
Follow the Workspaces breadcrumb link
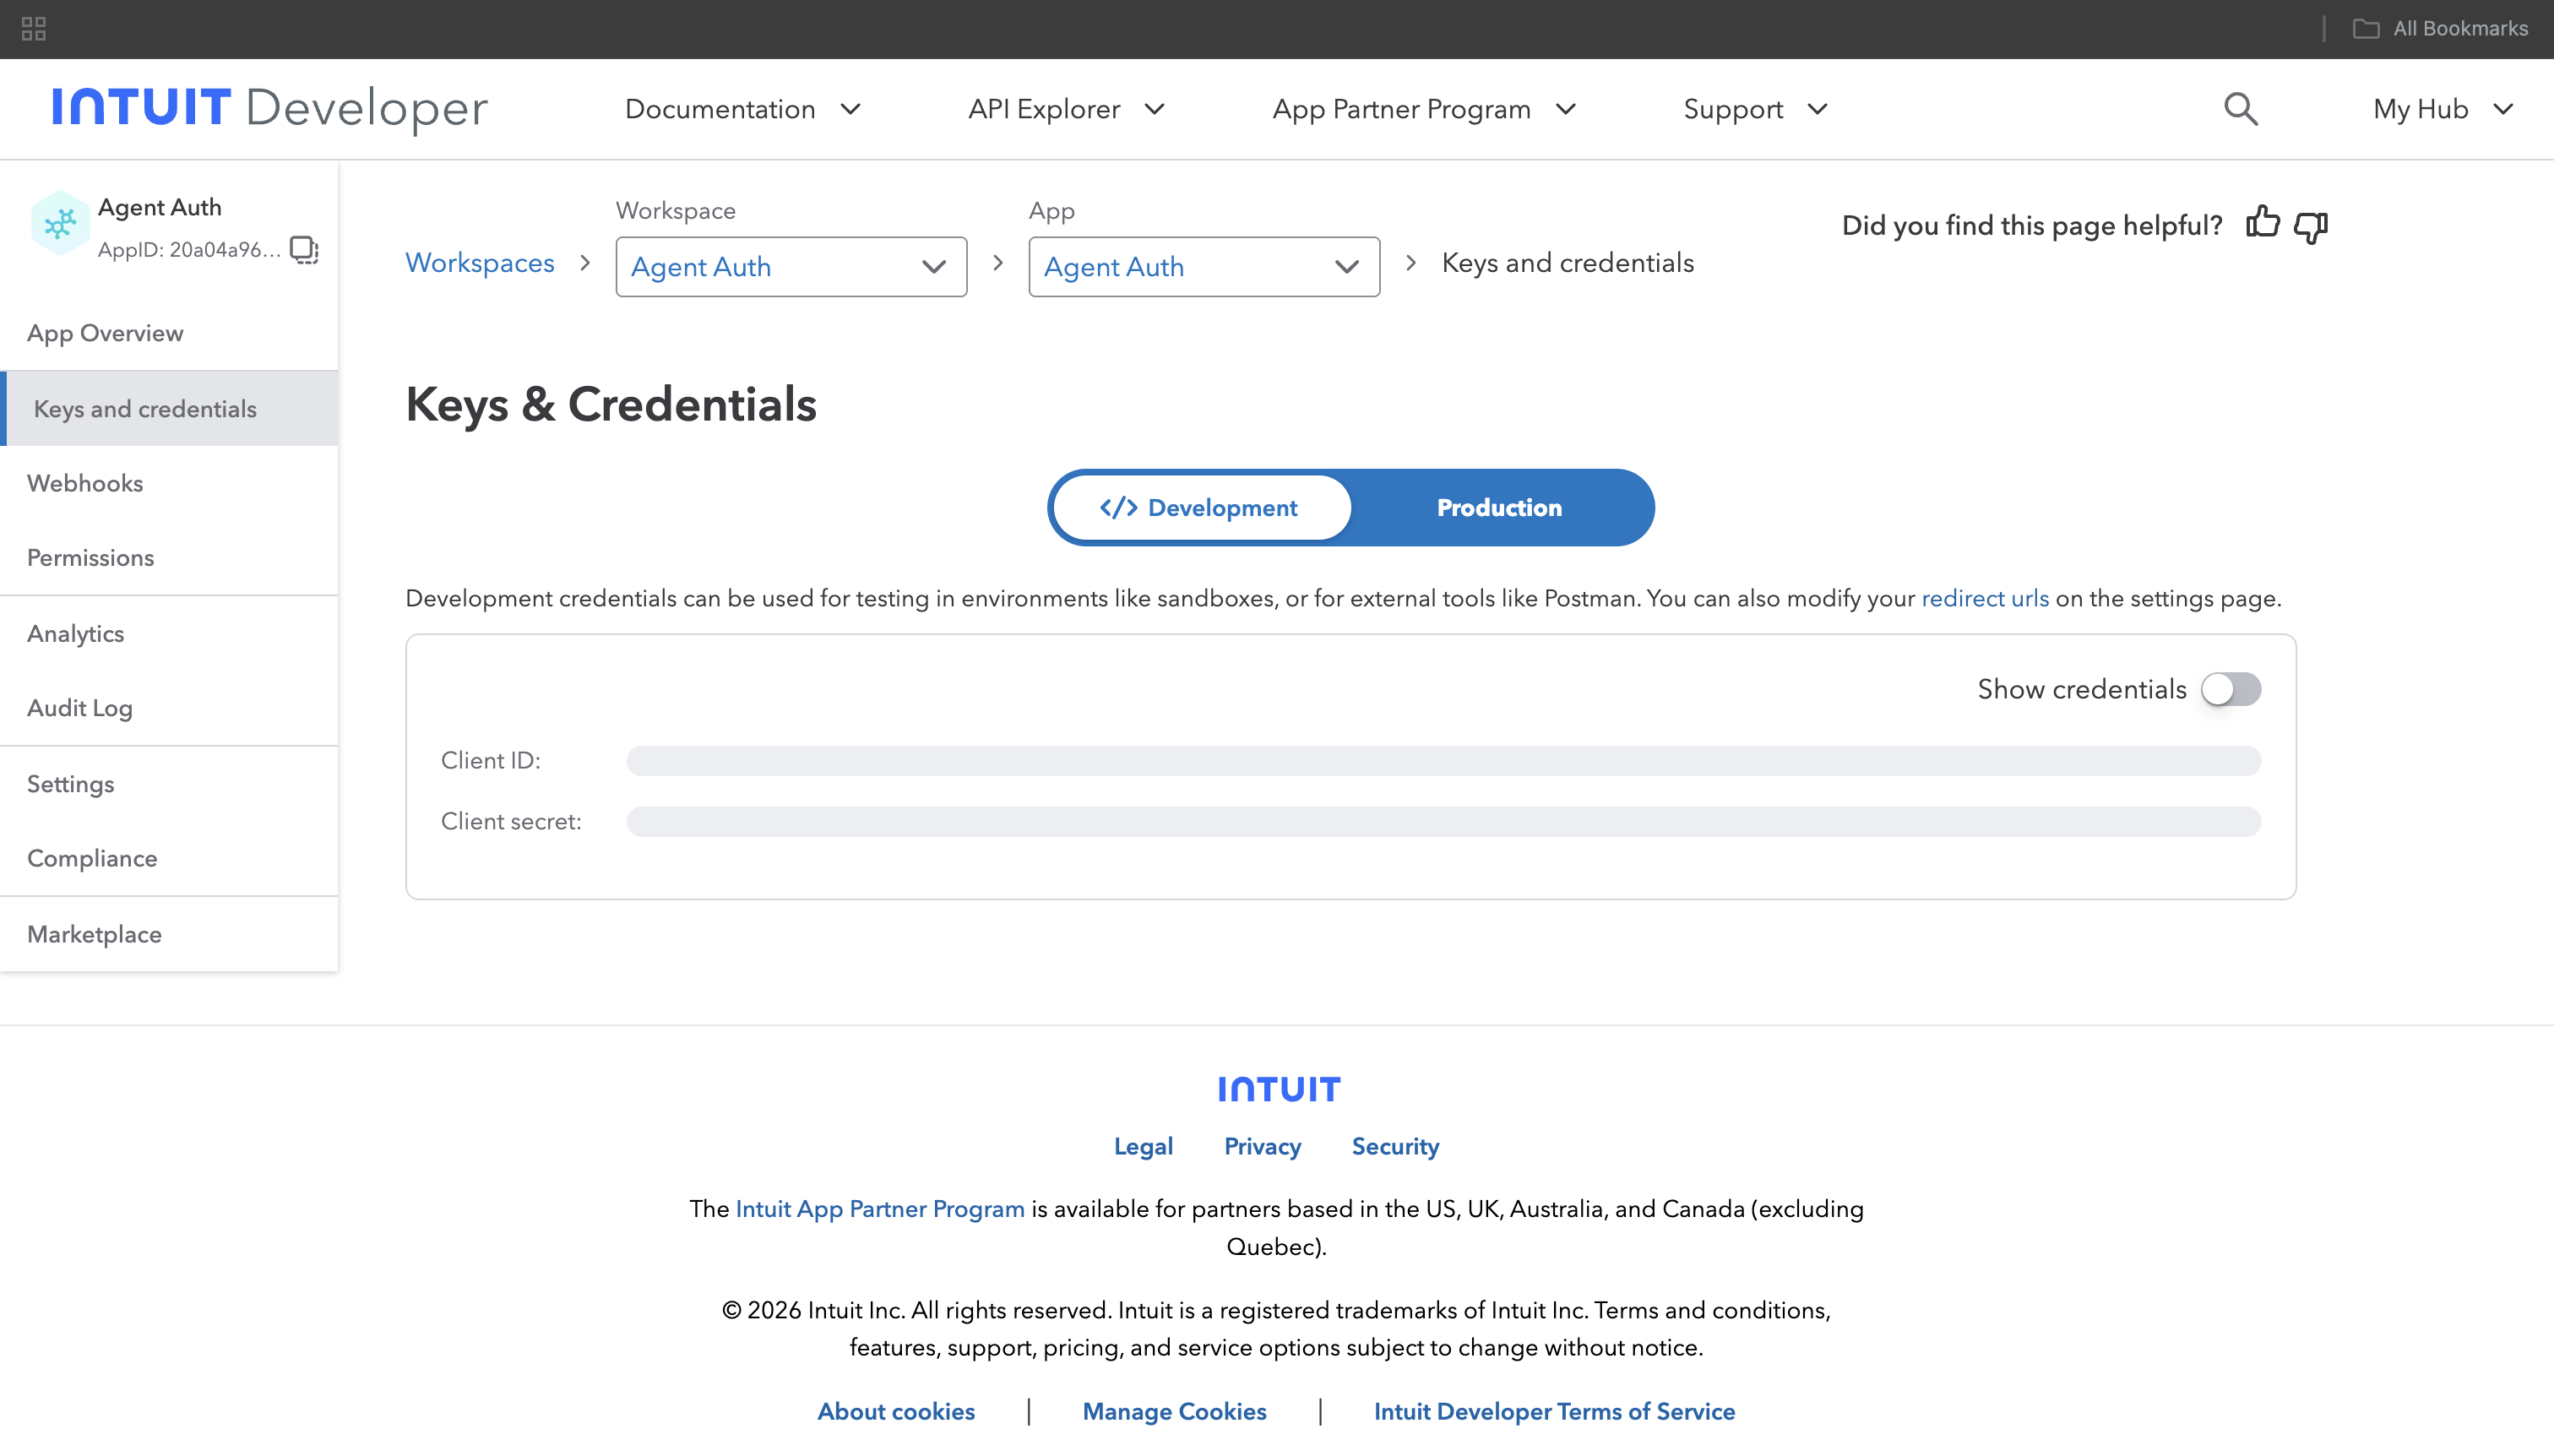tap(480, 263)
